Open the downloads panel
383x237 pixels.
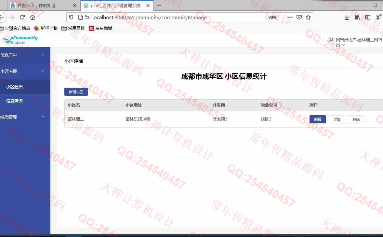(x=347, y=17)
